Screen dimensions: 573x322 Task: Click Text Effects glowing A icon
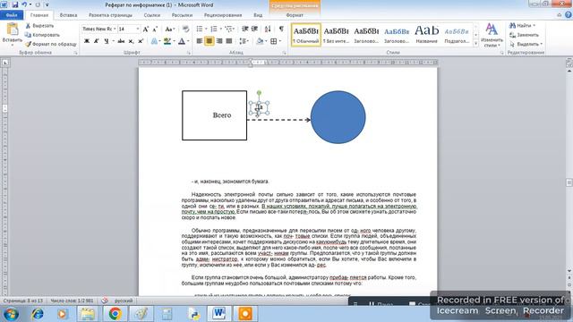coord(154,41)
